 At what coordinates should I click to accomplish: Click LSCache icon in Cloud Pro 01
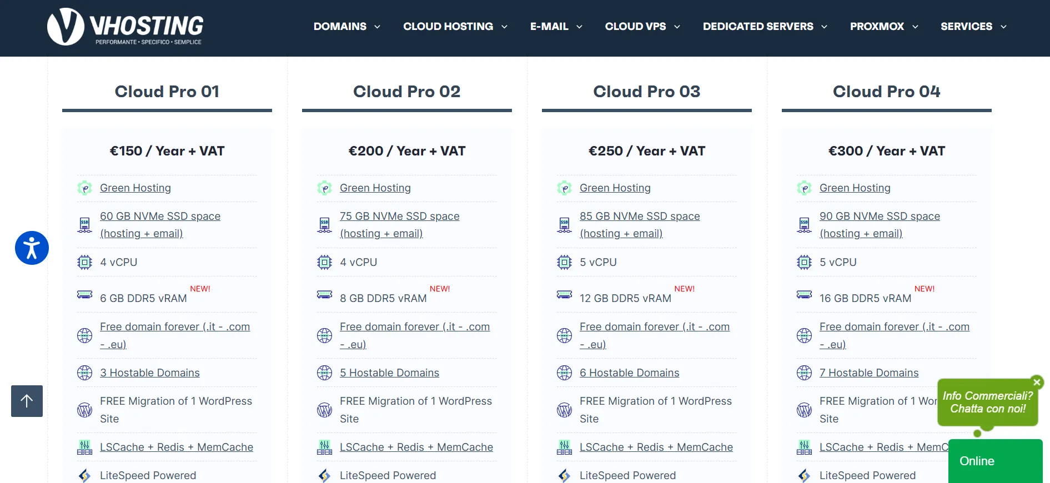[84, 447]
